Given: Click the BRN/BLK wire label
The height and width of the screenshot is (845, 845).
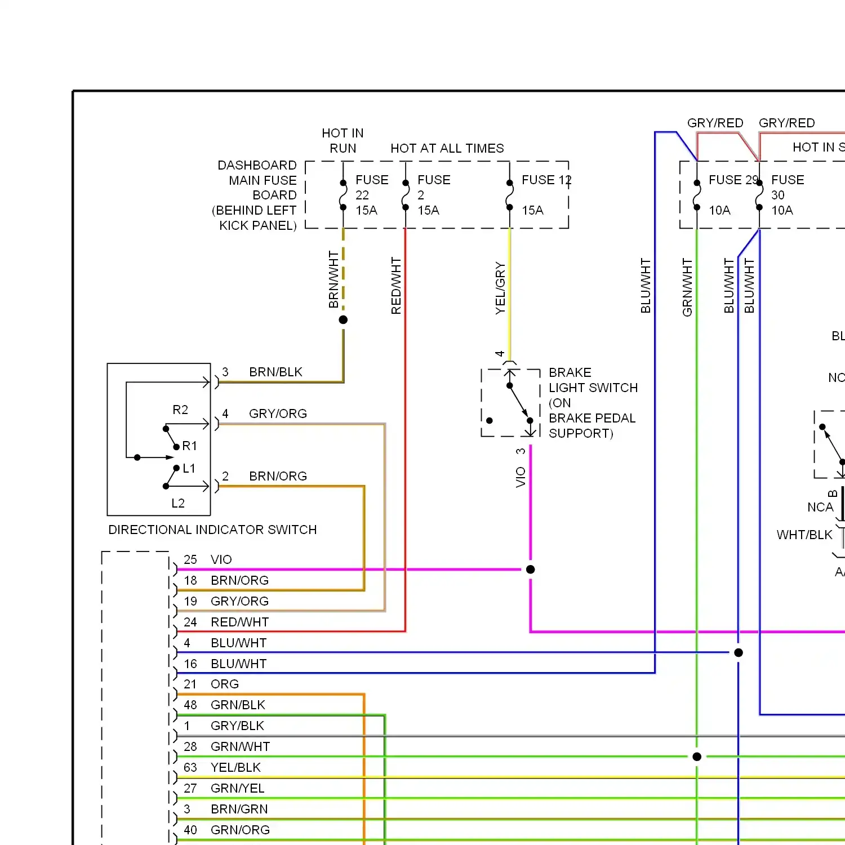Looking at the screenshot, I should tap(276, 372).
